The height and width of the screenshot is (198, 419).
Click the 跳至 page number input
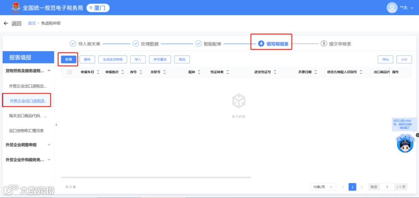387,187
